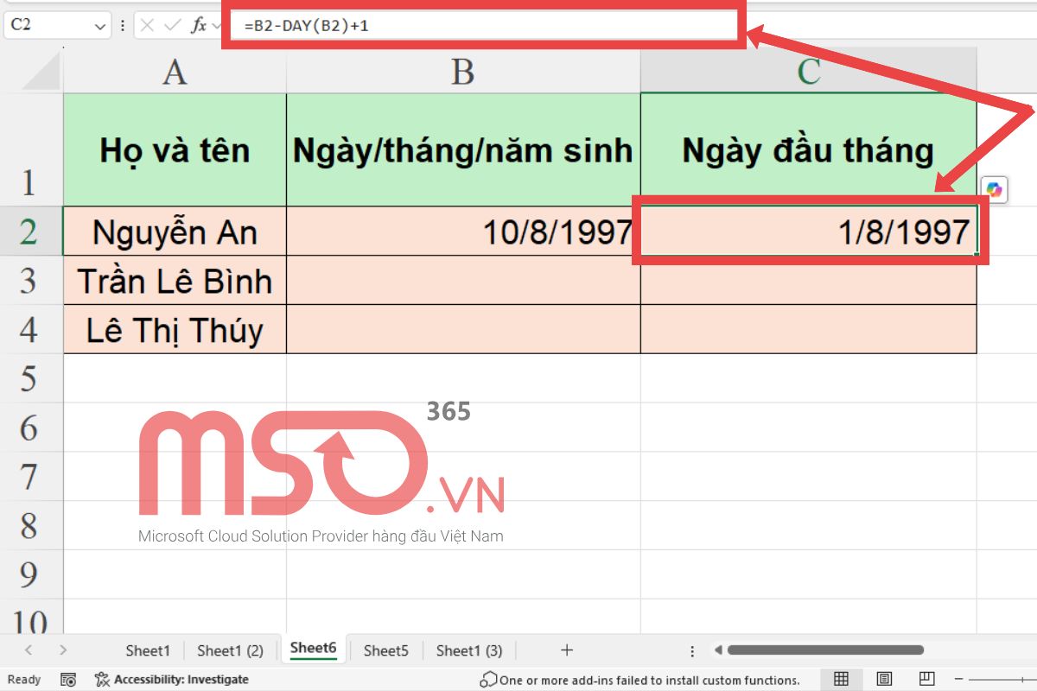Click the 'Ngày đầu tháng' header cell
This screenshot has width=1037, height=691.
(x=809, y=149)
